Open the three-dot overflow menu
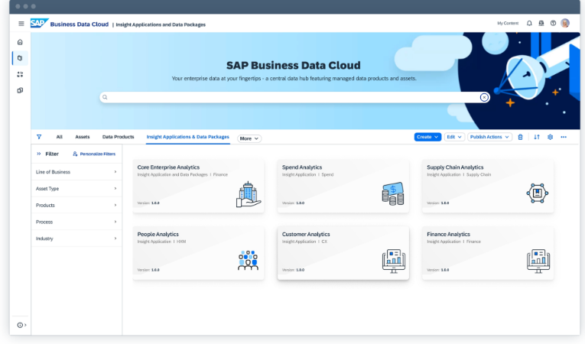 tap(564, 138)
